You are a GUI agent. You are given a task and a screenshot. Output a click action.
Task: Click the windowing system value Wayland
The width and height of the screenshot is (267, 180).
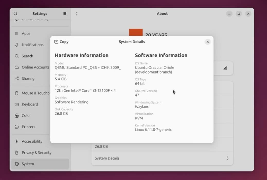[x=142, y=107]
